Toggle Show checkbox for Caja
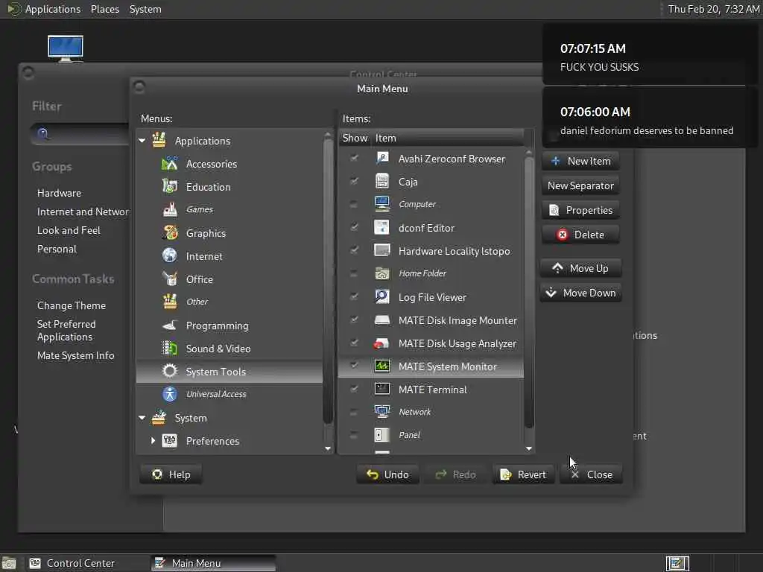The height and width of the screenshot is (572, 763). point(354,182)
